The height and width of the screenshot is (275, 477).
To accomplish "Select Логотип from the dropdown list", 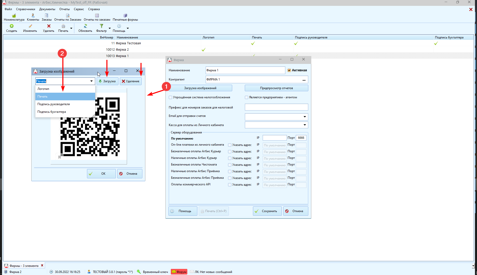I will tap(65, 89).
